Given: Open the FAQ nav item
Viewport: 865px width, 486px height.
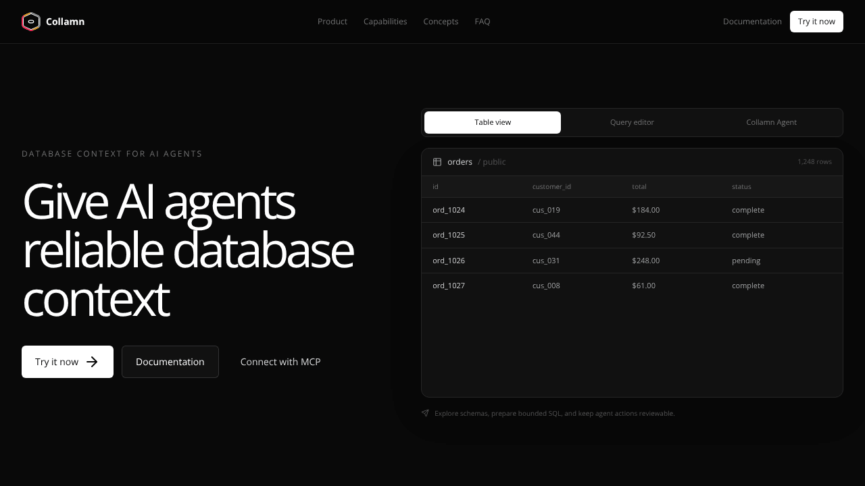Looking at the screenshot, I should (x=483, y=22).
